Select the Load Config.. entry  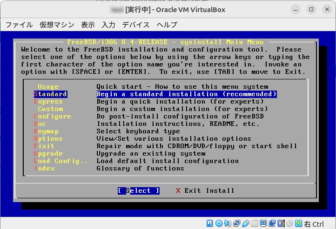pyautogui.click(x=60, y=161)
